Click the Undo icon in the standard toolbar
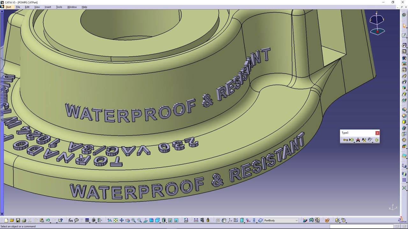Screen dimensions: 408x229 pos(47,220)
